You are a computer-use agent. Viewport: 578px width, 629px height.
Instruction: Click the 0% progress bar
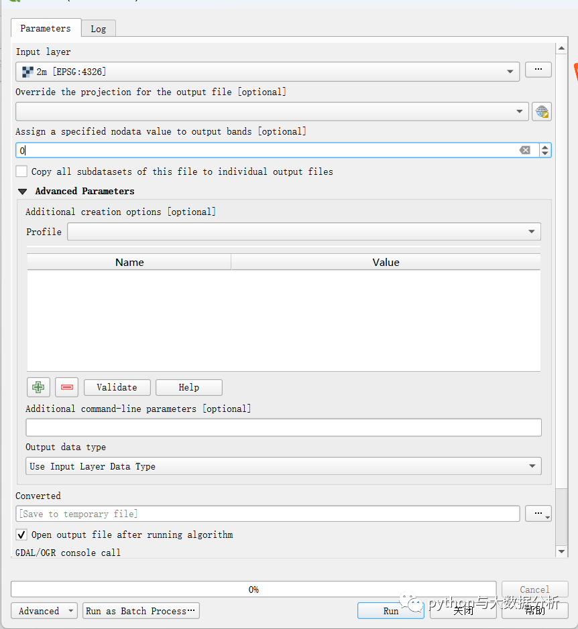[x=253, y=589]
